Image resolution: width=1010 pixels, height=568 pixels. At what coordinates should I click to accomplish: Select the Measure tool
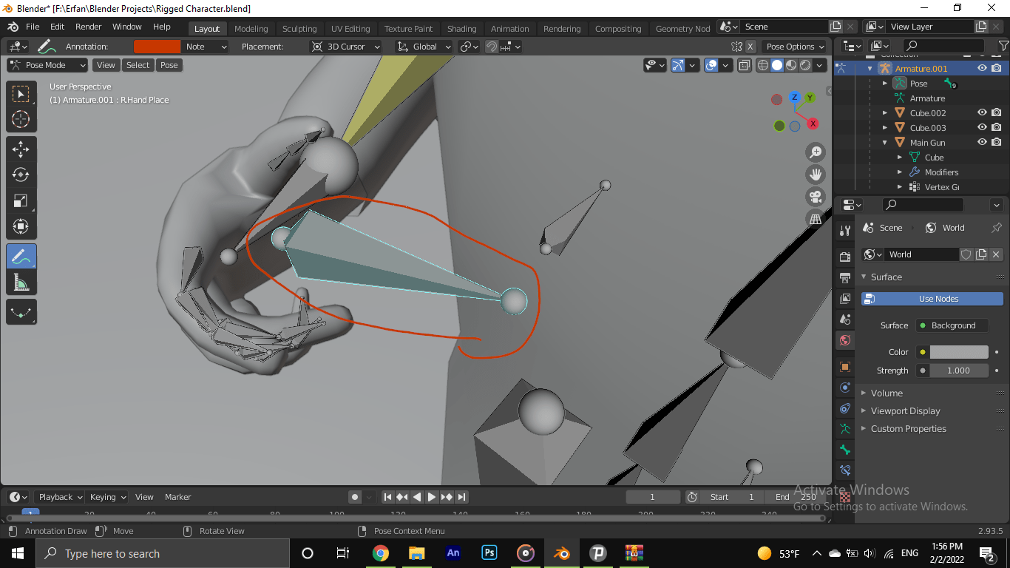tap(21, 282)
